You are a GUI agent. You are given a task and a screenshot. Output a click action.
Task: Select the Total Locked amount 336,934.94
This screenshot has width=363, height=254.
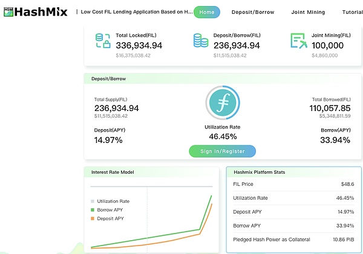(x=139, y=45)
